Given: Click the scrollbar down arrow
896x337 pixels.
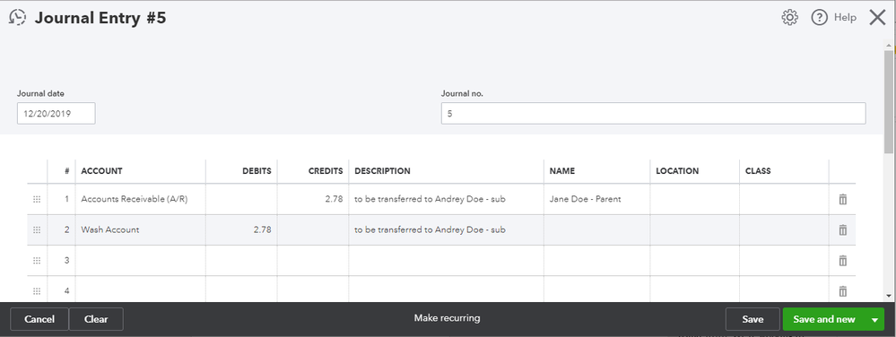Looking at the screenshot, I should coord(889,296).
